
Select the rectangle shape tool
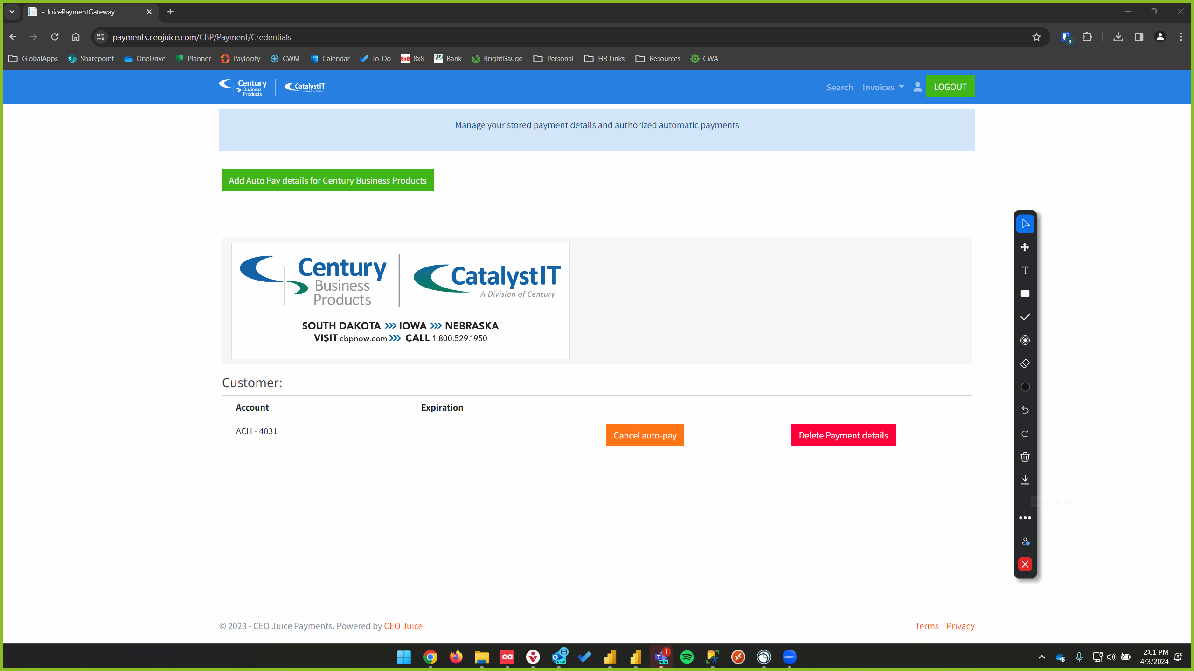click(1025, 294)
